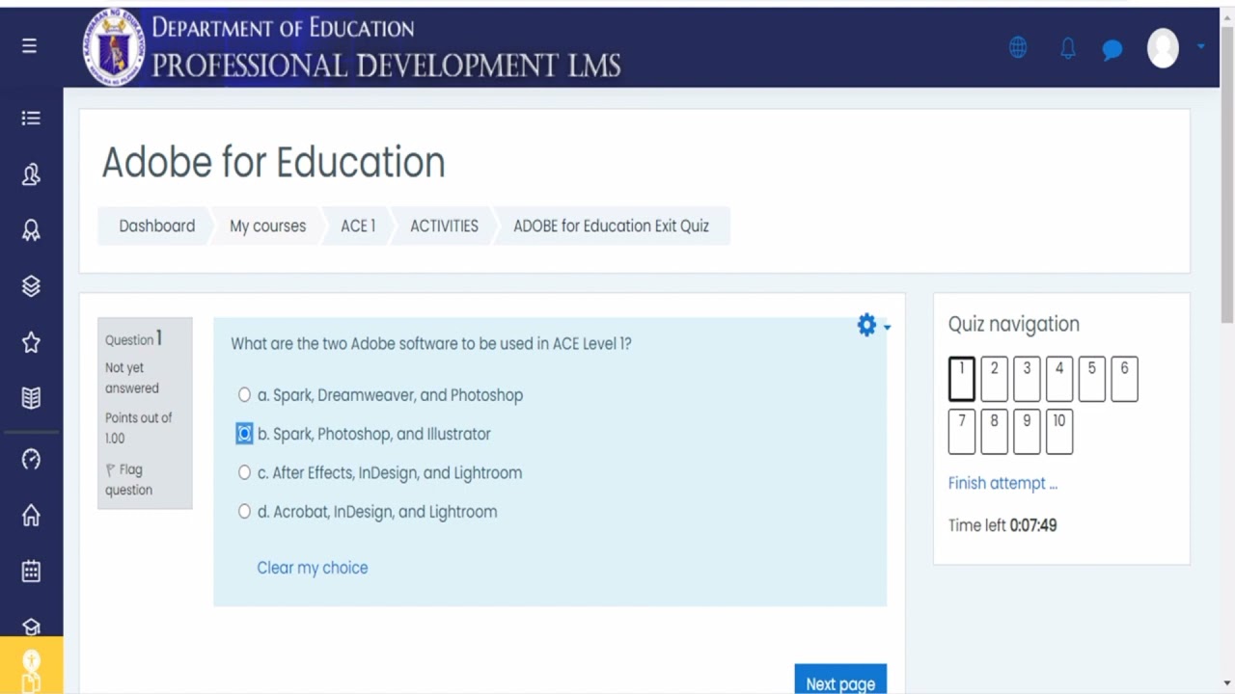Viewport: 1235px width, 694px height.
Task: Click the Not yet answered status
Action: click(132, 378)
